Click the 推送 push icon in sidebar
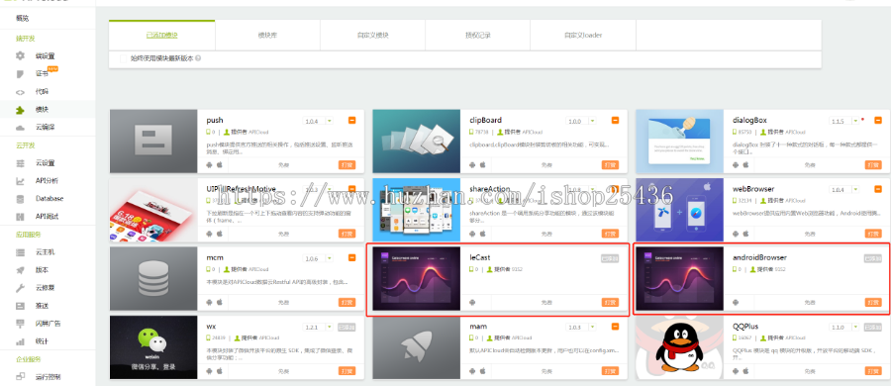The image size is (891, 386). pos(21,306)
